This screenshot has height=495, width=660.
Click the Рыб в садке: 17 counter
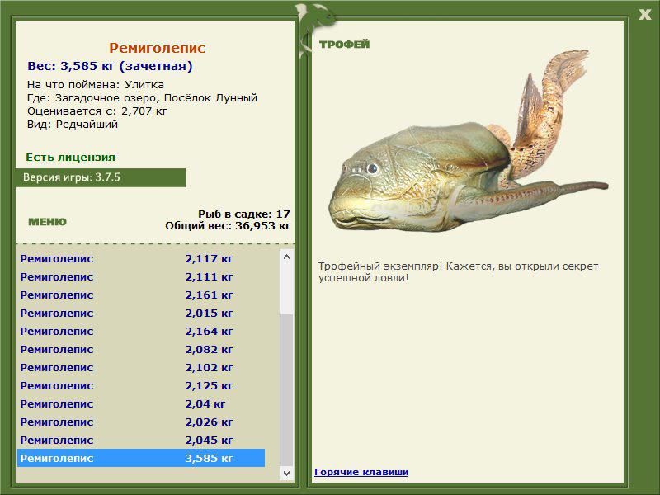pos(244,214)
